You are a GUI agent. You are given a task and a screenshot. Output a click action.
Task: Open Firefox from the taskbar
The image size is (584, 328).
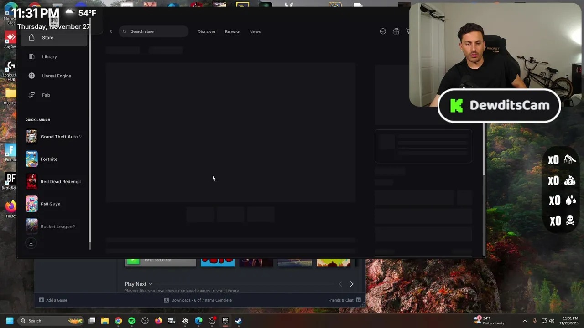158,321
